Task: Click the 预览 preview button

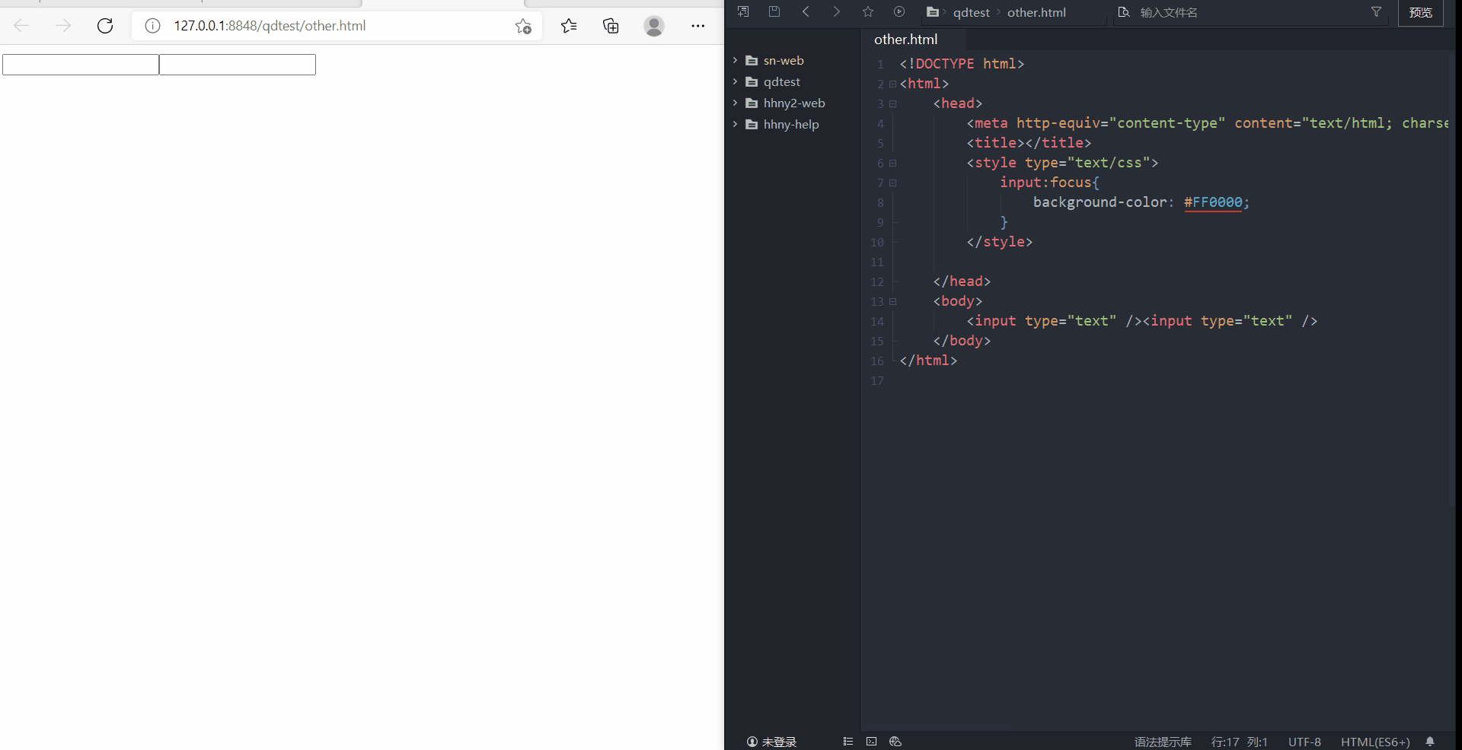Action: (x=1421, y=12)
